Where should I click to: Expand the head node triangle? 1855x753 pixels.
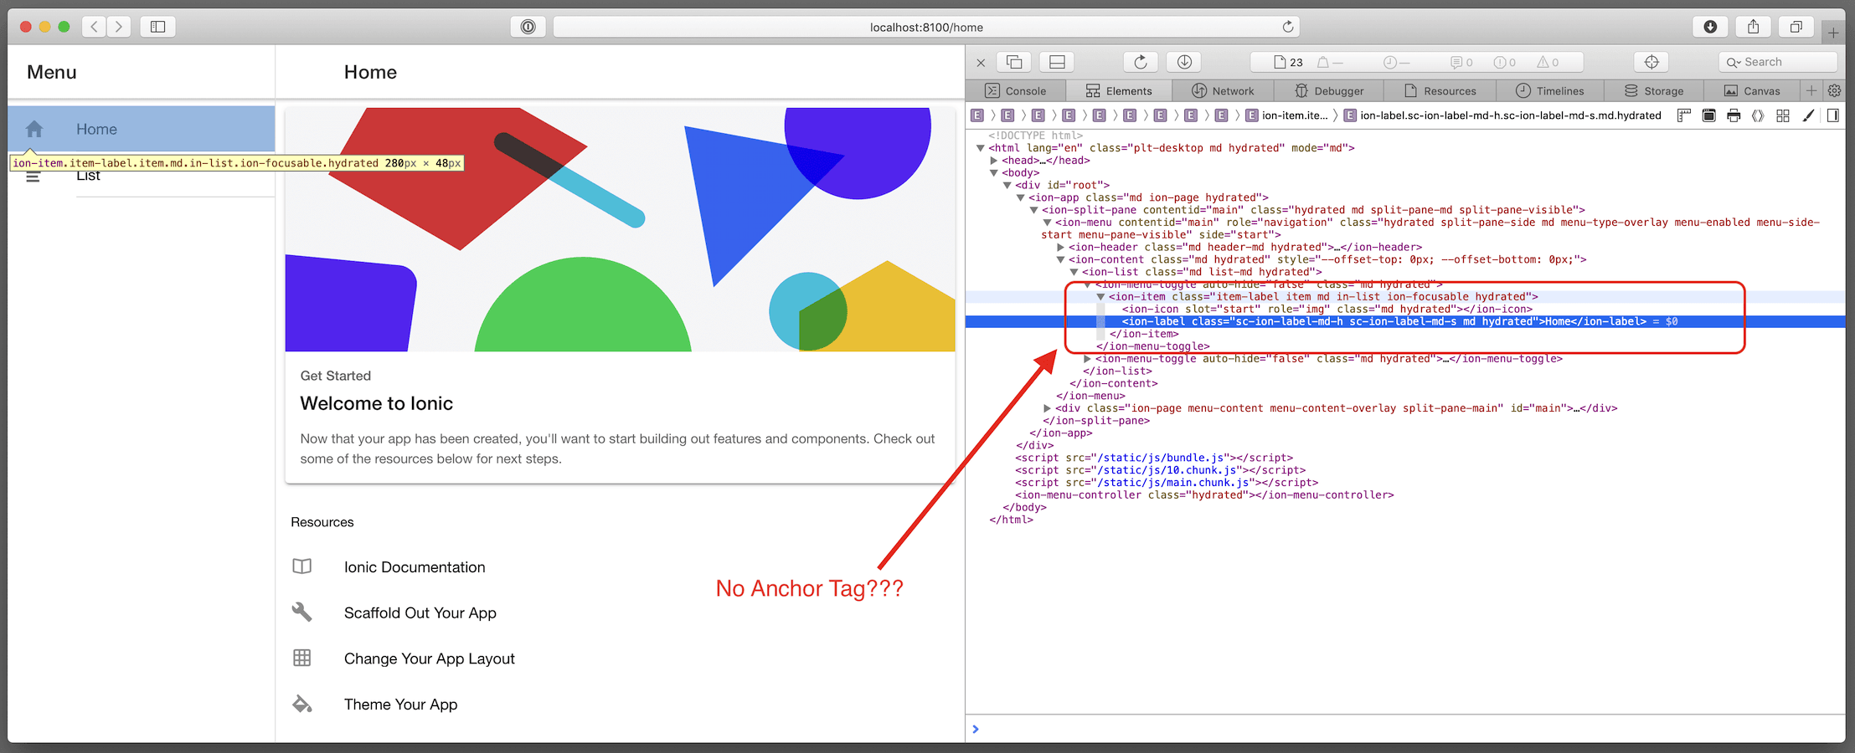pyautogui.click(x=994, y=161)
